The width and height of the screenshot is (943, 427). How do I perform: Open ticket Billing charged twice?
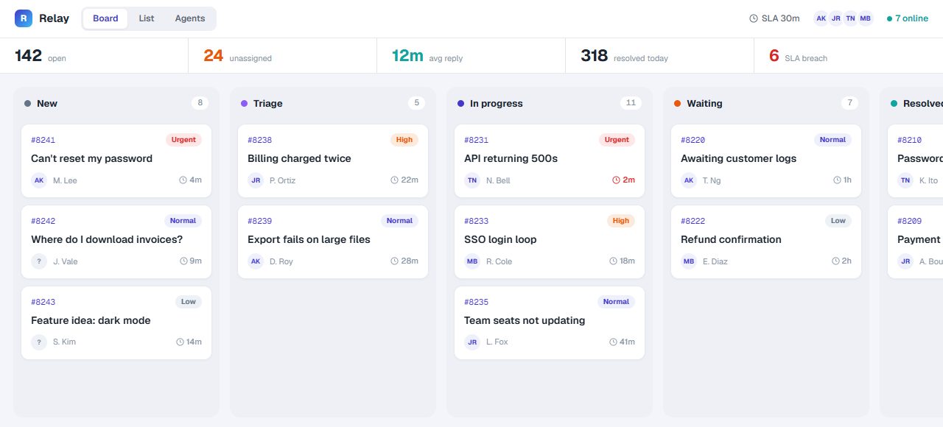(333, 160)
